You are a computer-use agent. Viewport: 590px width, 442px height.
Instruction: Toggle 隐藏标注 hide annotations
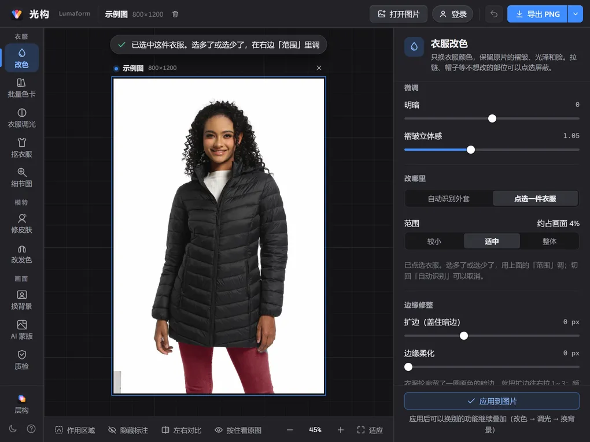click(x=128, y=430)
